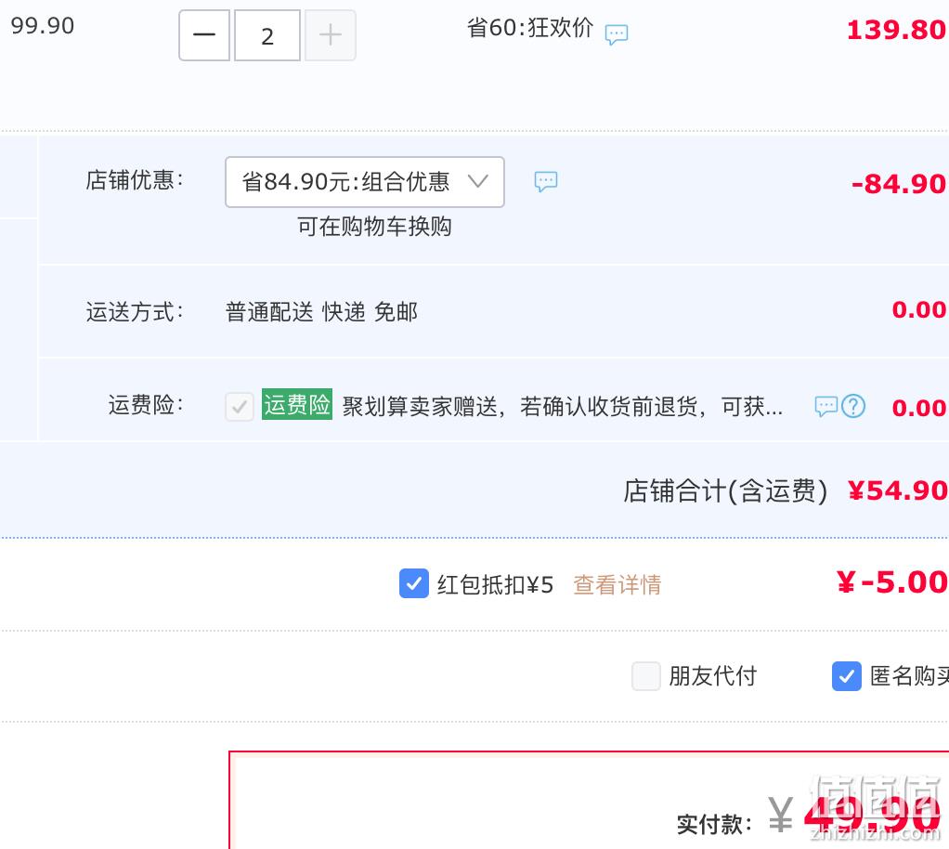Toggle the 运费险 checkbox

[239, 406]
